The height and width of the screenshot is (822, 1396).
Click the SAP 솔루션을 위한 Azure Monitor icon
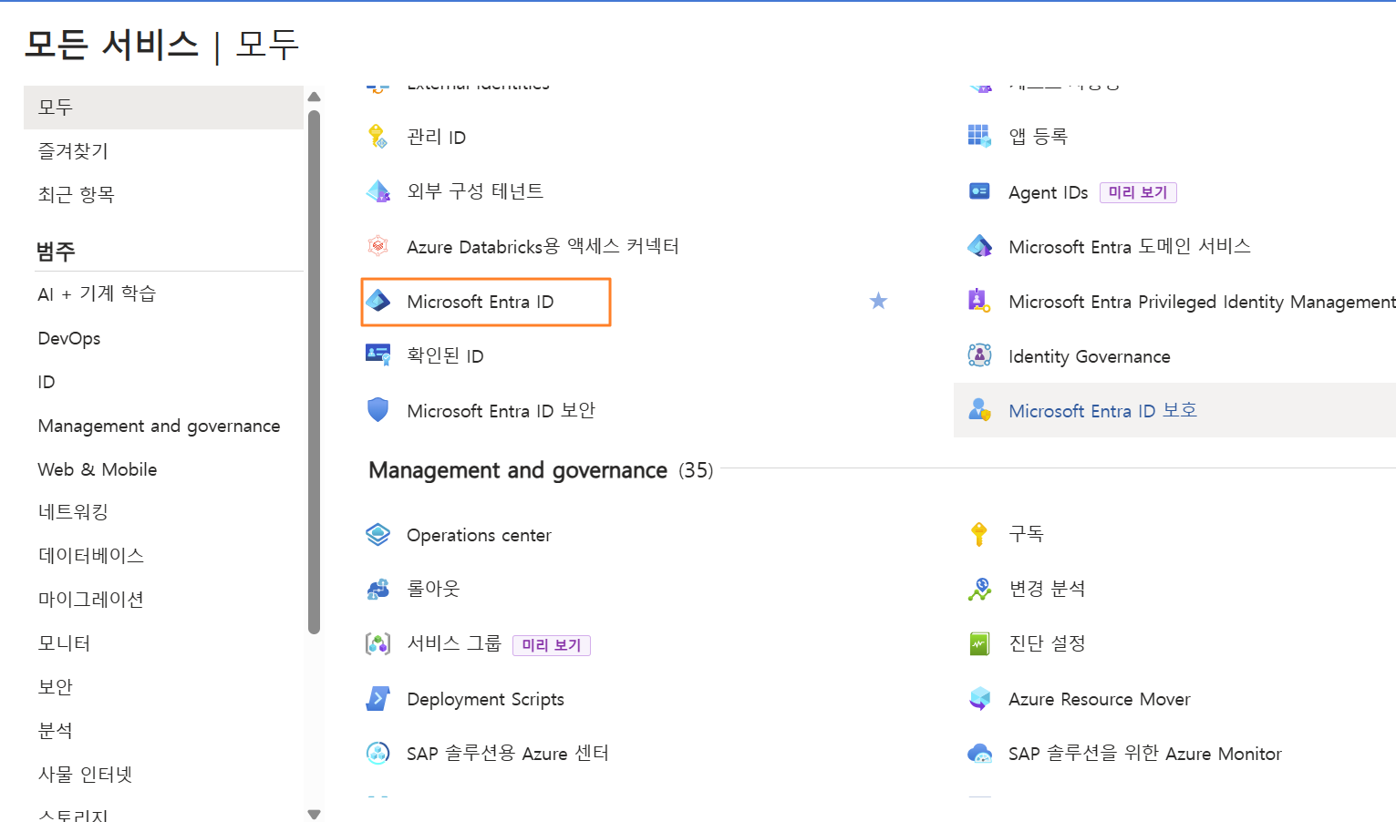(x=979, y=754)
